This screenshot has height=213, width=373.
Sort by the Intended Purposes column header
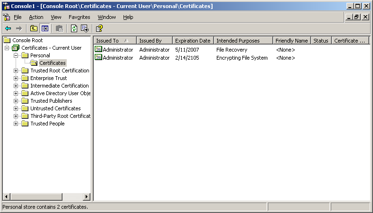click(243, 41)
